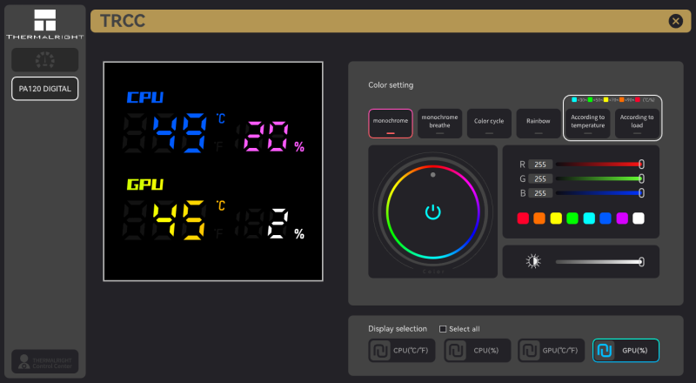This screenshot has height=383, width=696.
Task: Click the GPU temperature 45 readout
Action: coord(180,220)
